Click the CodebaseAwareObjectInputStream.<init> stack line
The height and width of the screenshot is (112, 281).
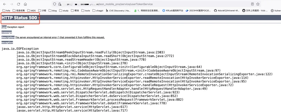tap(118, 70)
